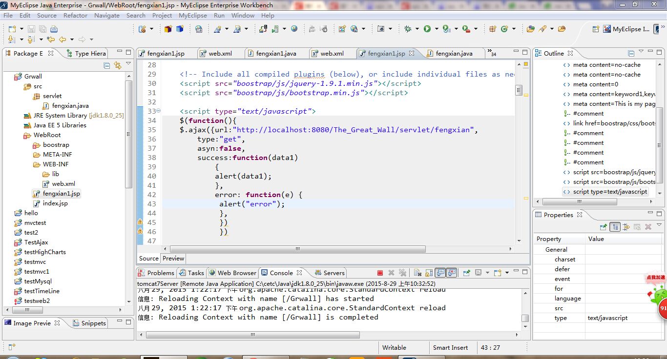Image resolution: width=667 pixels, height=359 pixels.
Task: Click the Search flashlight toolbar icon
Action: point(542,29)
